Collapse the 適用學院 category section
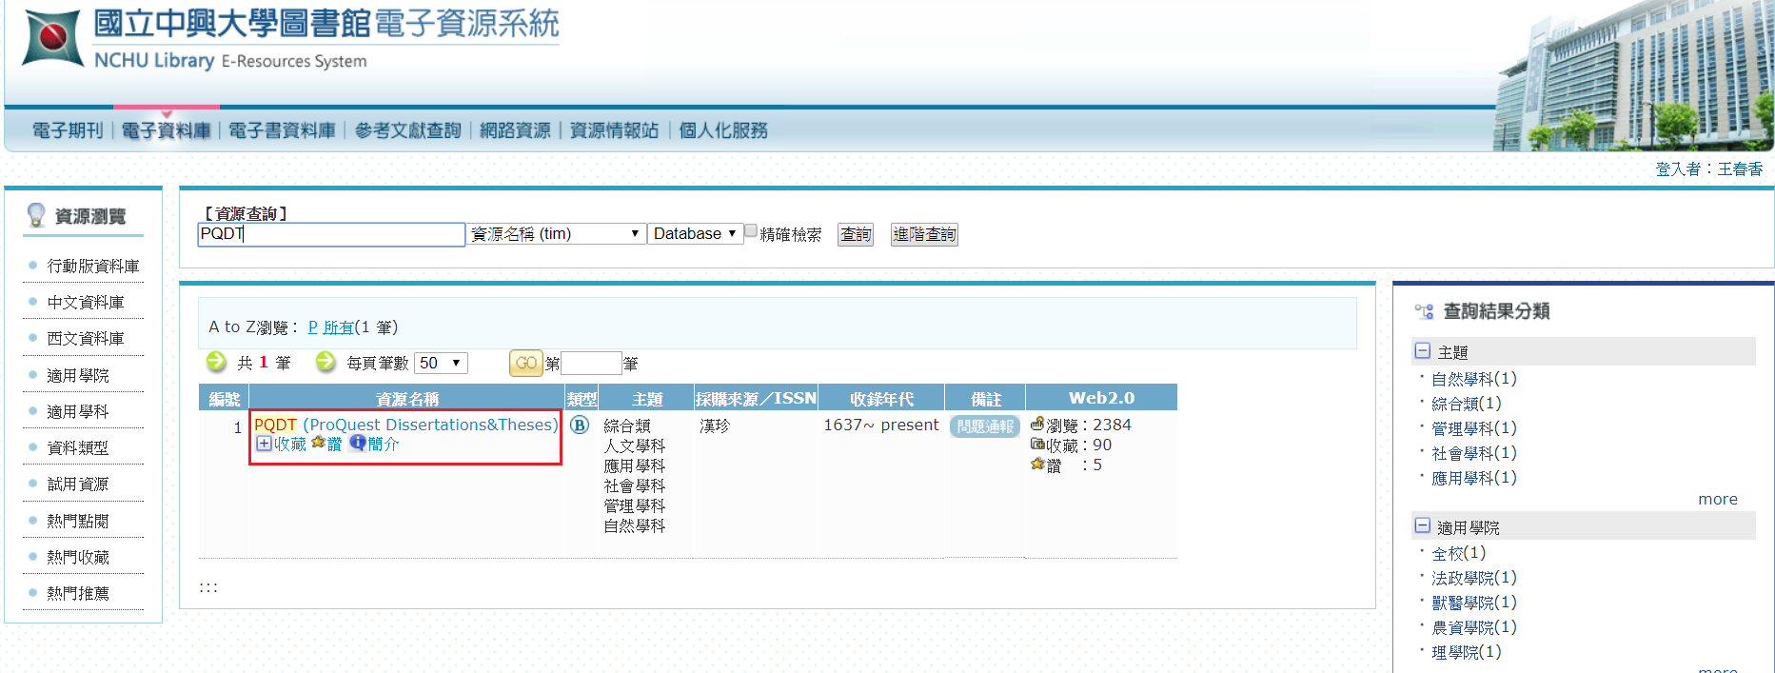 click(1423, 525)
